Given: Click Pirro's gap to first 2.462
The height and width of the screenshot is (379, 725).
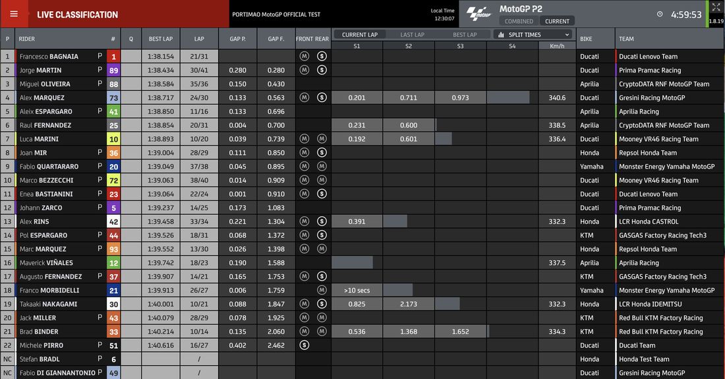Looking at the screenshot, I should pyautogui.click(x=276, y=345).
